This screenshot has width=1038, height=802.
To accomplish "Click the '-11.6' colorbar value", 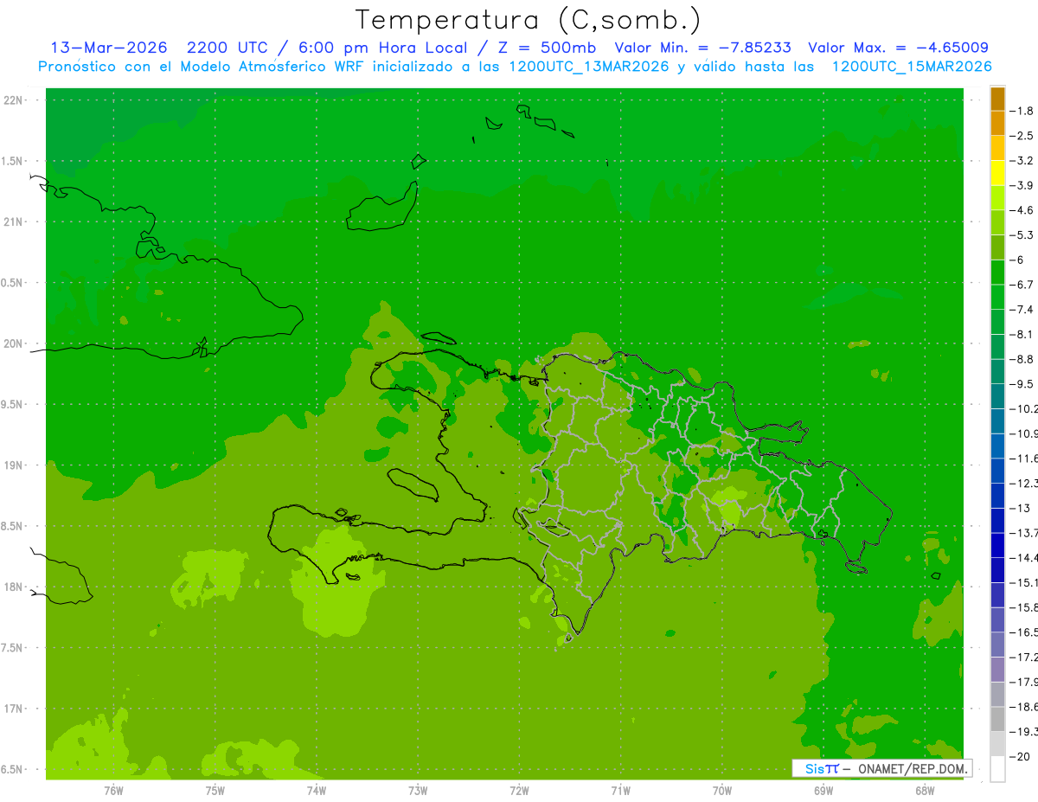I will pyautogui.click(x=1023, y=459).
